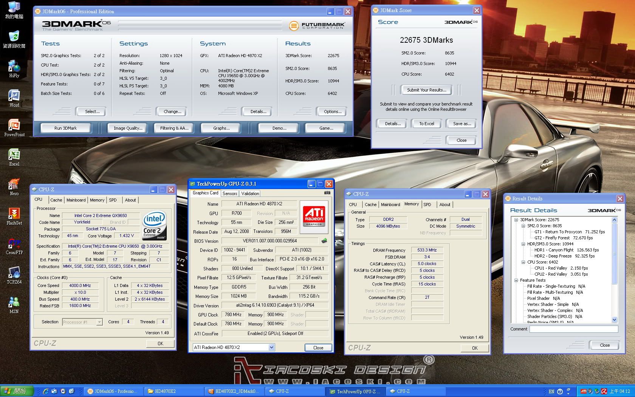Click into the Comment input field
Screen dimensions: 635x397
[x=573, y=329]
